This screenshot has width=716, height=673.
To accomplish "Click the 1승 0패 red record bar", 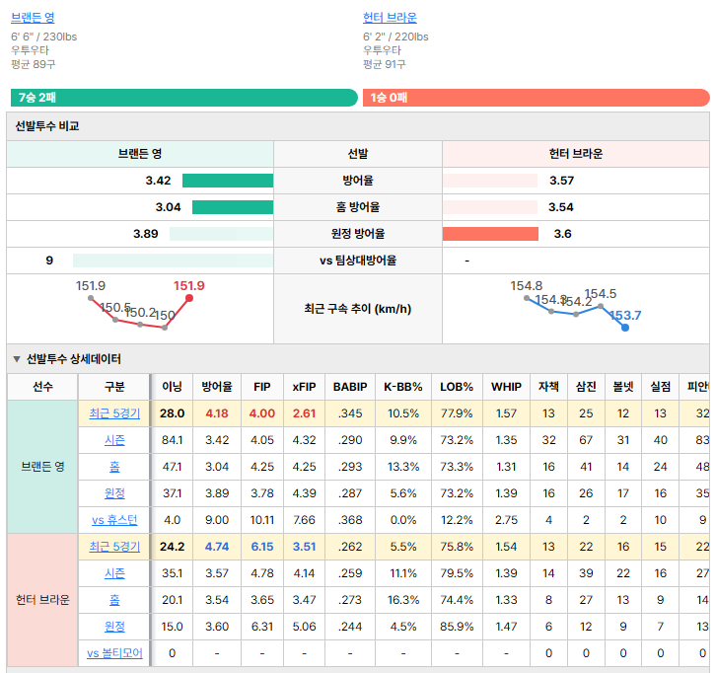I will coord(537,98).
